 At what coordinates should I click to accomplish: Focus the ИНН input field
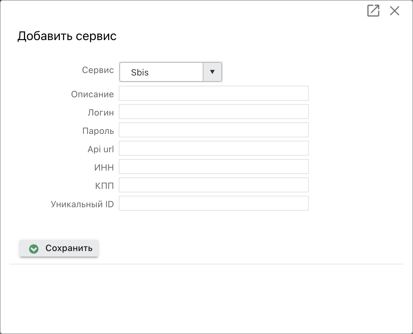coord(214,167)
